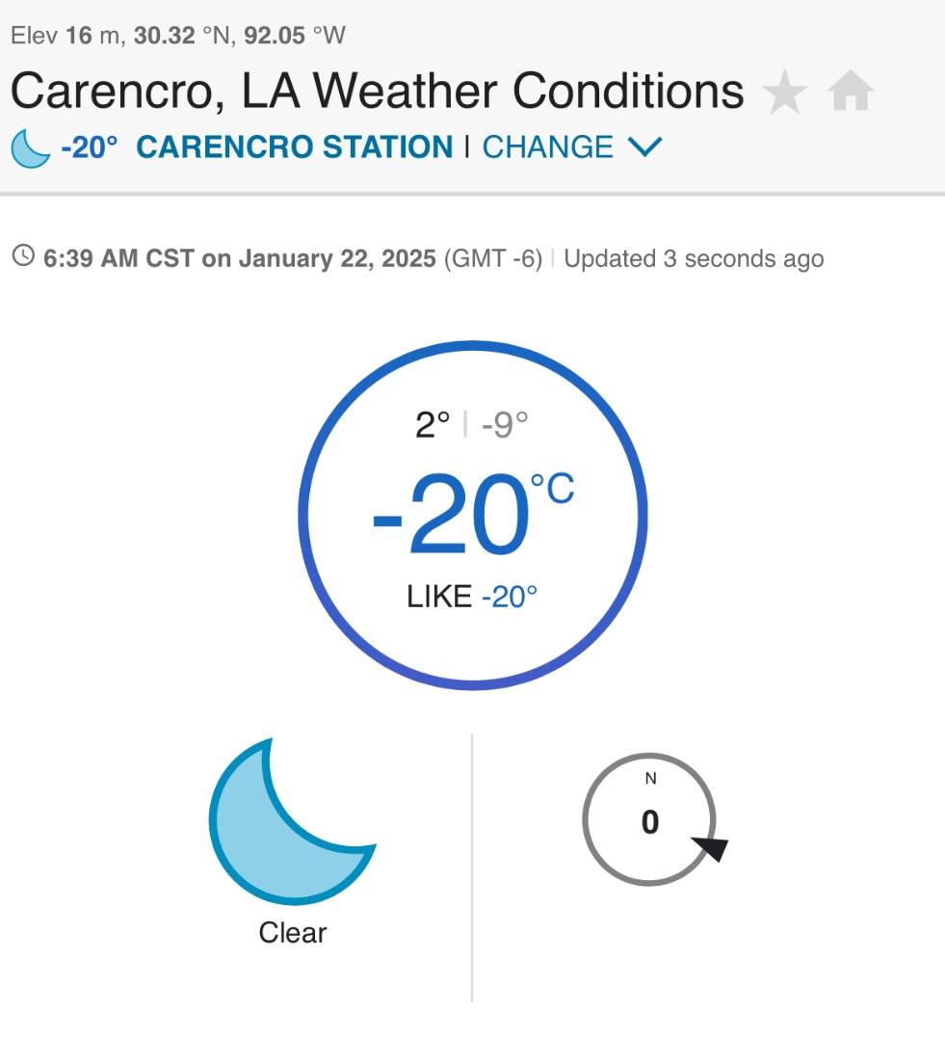Click the favorite star icon
This screenshot has height=1041, width=945.
pos(784,94)
